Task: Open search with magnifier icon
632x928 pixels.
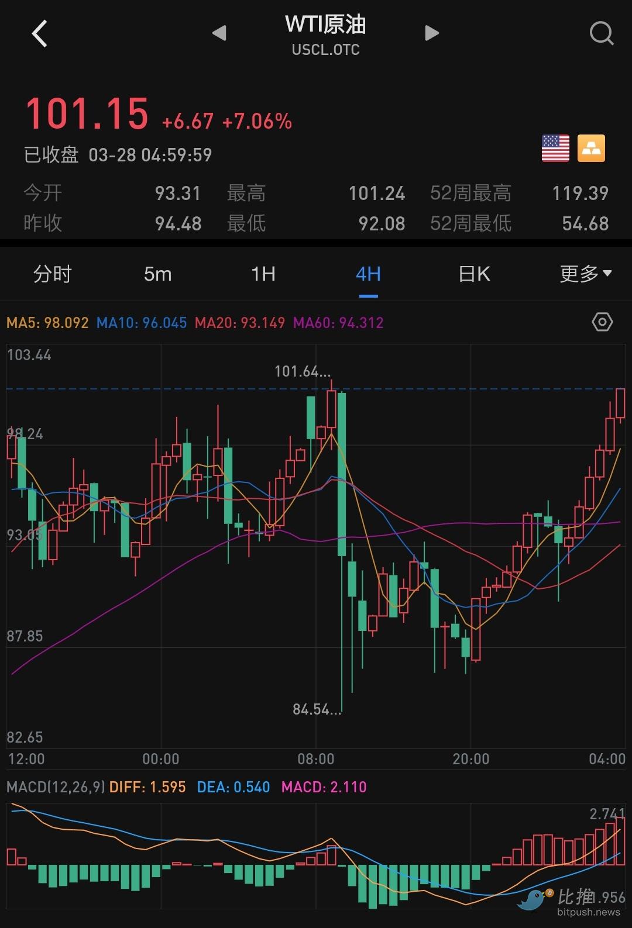Action: tap(601, 33)
